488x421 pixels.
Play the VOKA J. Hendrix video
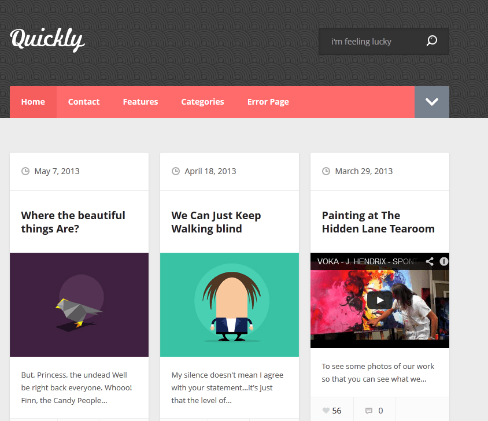click(x=380, y=300)
